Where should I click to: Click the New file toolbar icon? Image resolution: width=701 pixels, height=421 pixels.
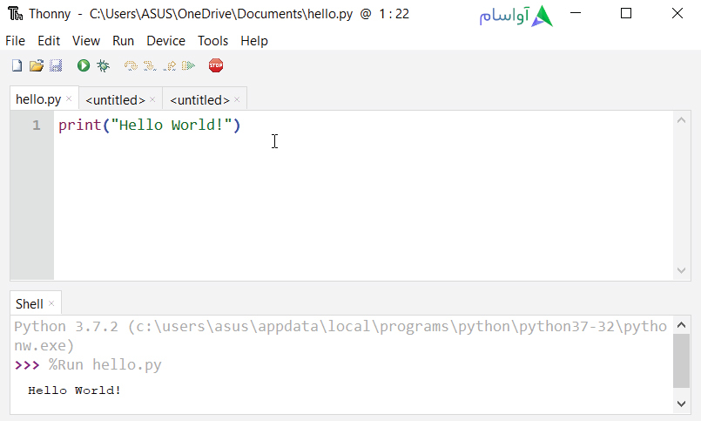tap(17, 65)
